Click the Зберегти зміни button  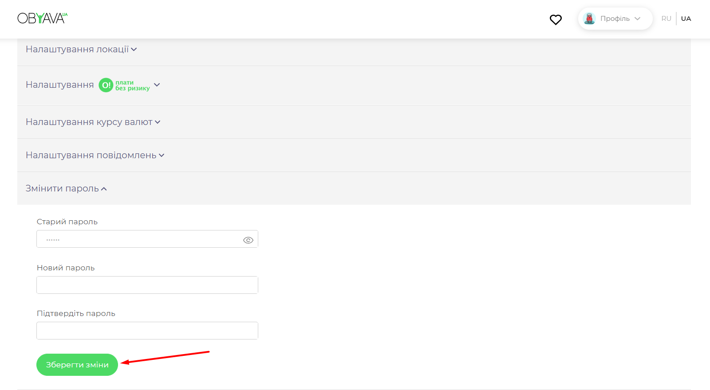[77, 365]
